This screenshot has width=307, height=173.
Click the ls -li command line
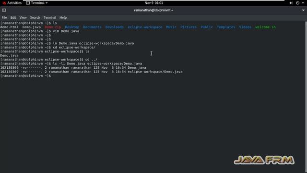[x=97, y=64]
